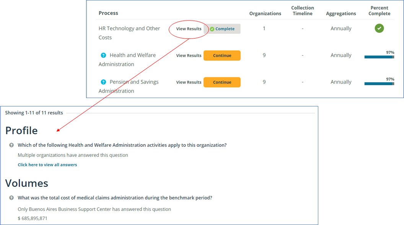This screenshot has height=225, width=404.
Task: Click the question icon beside the activities question
Action: pos(11,145)
